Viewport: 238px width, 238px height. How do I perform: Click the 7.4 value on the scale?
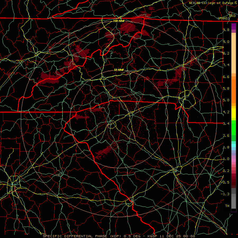(x=226, y=65)
